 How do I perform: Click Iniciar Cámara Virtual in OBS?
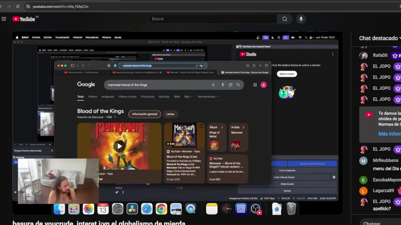[284, 177]
